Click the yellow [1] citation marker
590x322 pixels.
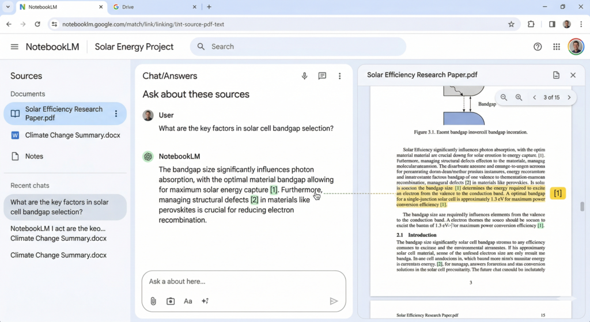558,194
